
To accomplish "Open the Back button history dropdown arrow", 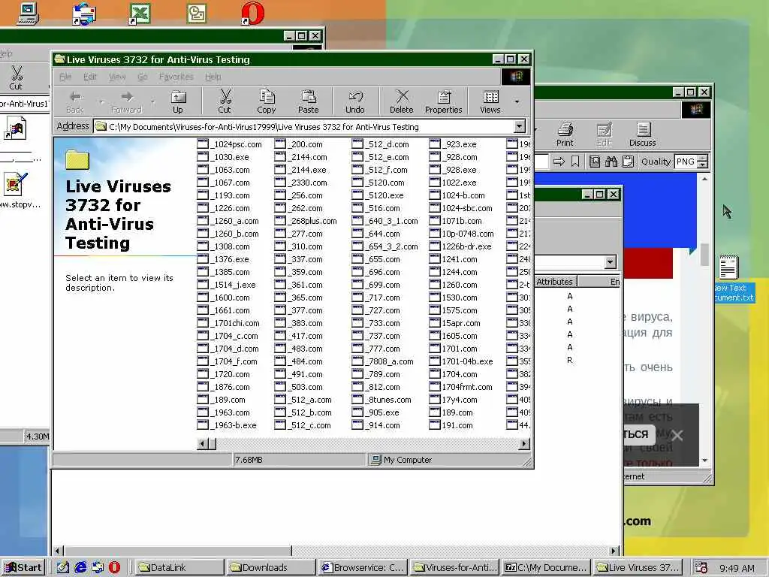I will (101, 101).
